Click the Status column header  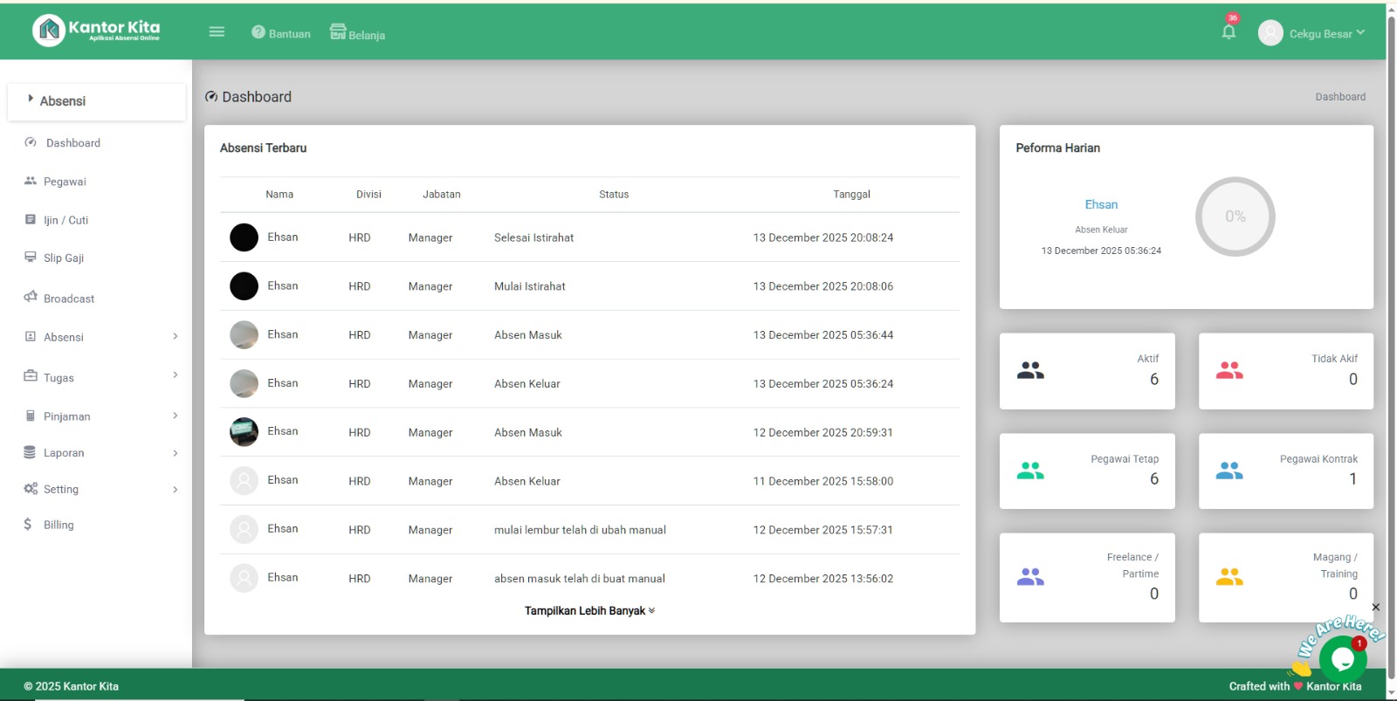pyautogui.click(x=614, y=195)
